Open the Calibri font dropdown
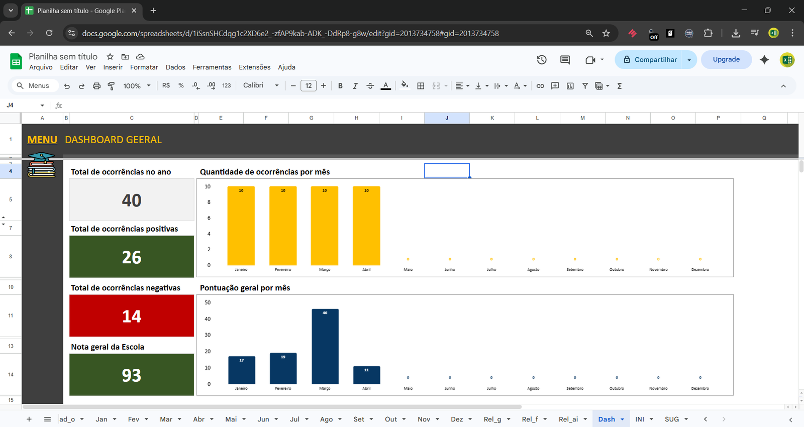Screen dimensions: 804x427 tap(260, 86)
